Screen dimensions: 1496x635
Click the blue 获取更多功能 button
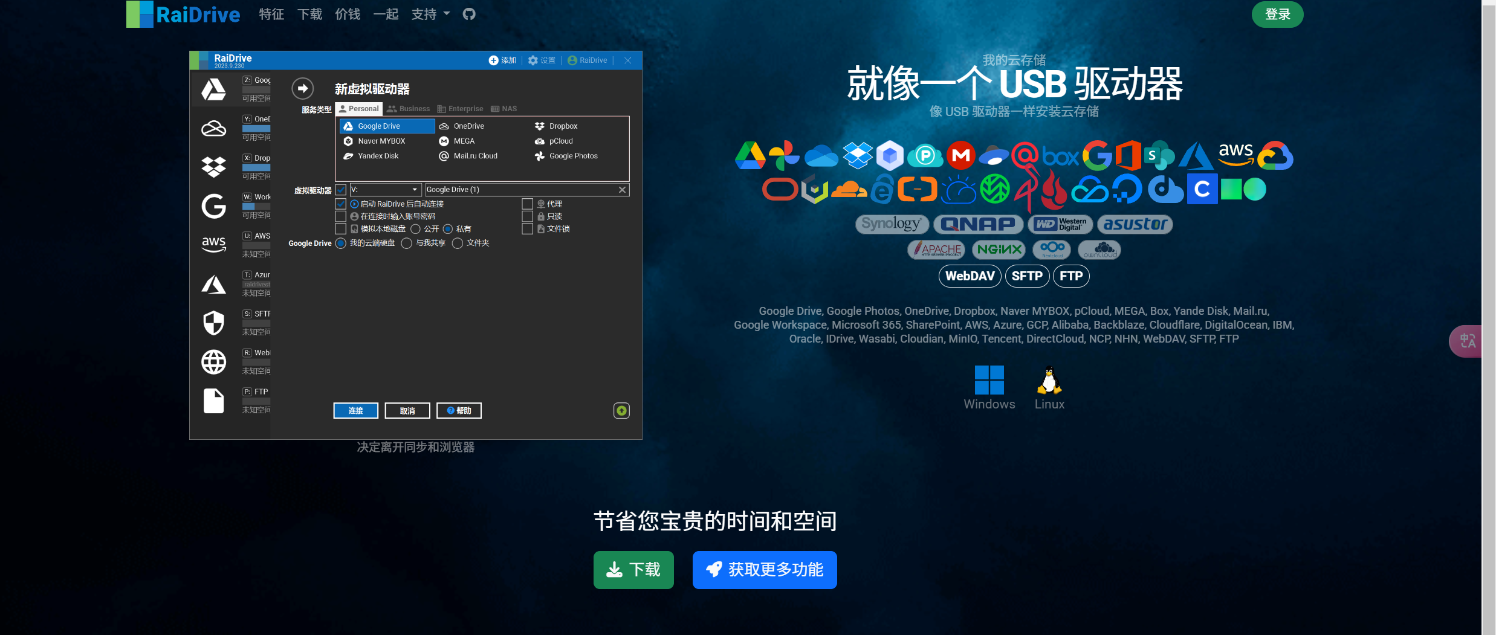(x=765, y=570)
